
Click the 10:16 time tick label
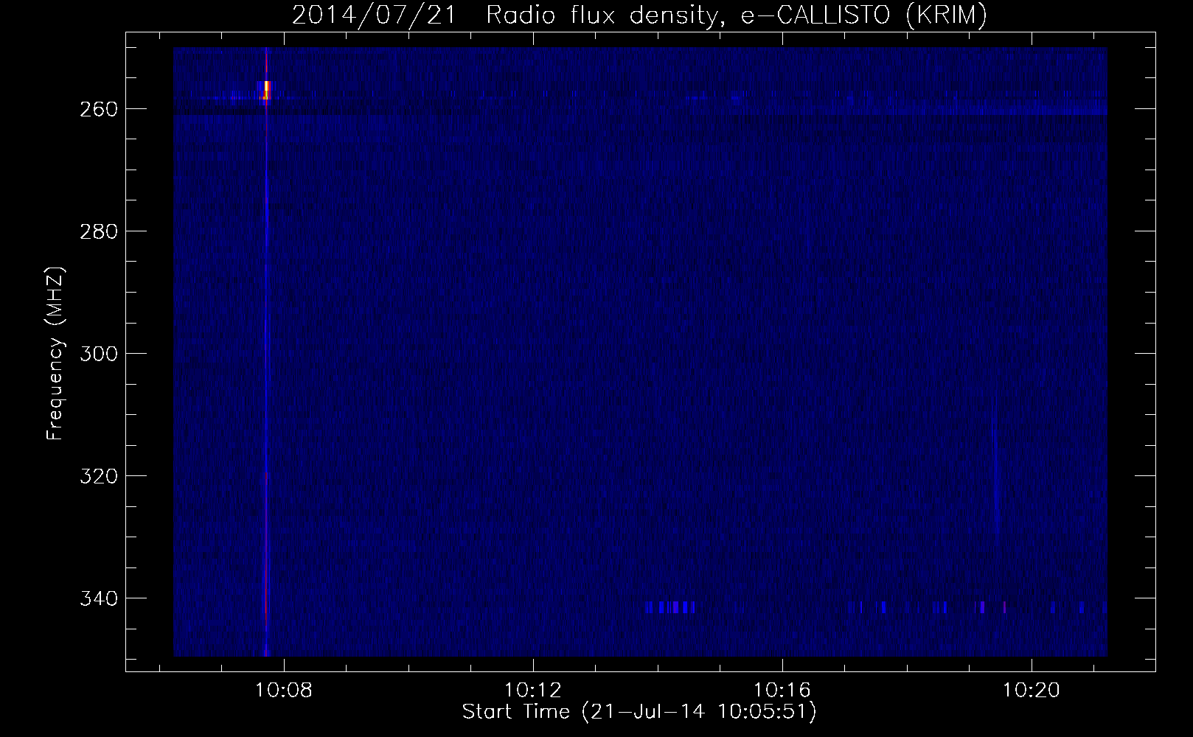coord(782,691)
